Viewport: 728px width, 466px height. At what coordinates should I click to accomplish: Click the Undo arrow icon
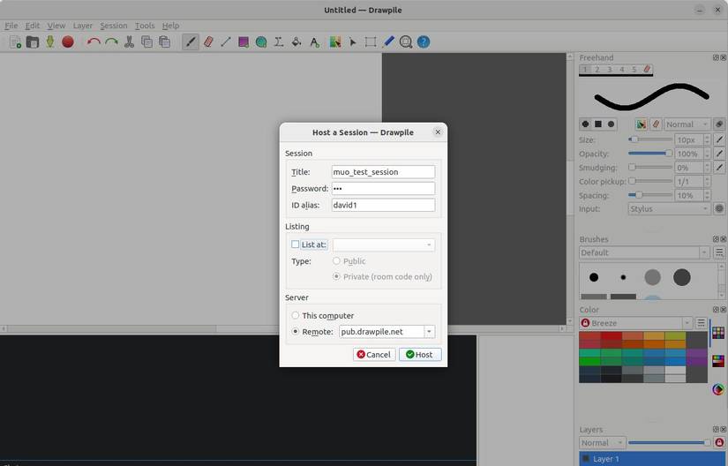pyautogui.click(x=94, y=41)
